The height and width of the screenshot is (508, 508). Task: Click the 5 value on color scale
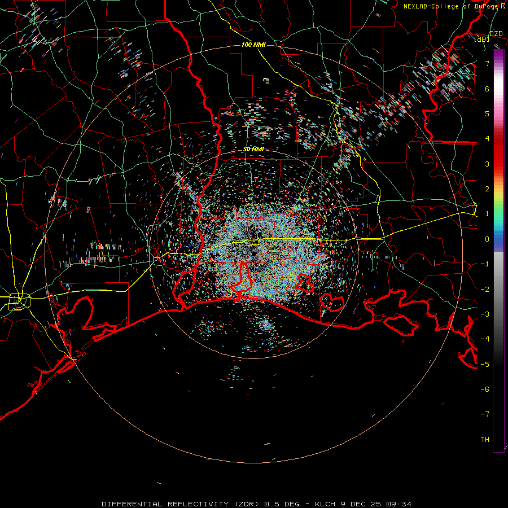point(487,113)
